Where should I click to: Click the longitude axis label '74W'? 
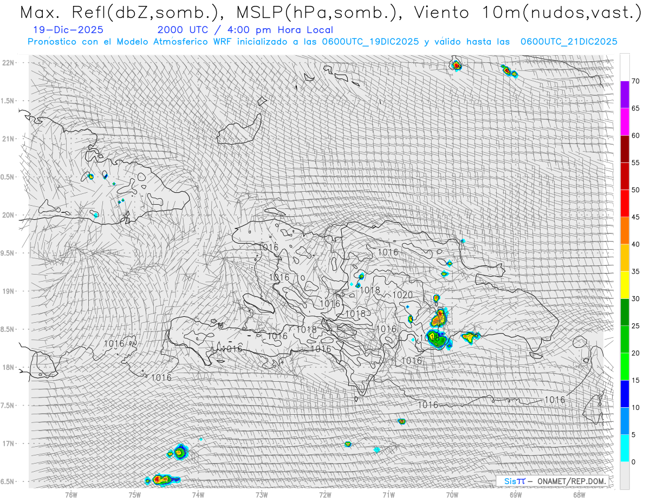(198, 495)
